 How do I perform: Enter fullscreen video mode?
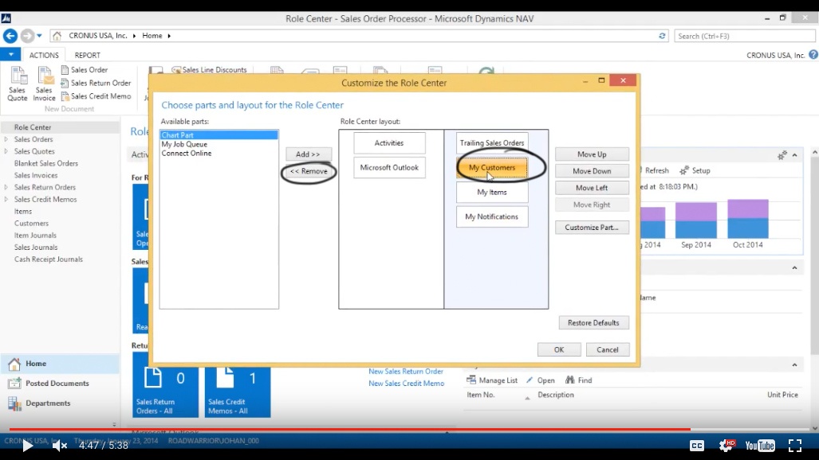(x=795, y=446)
